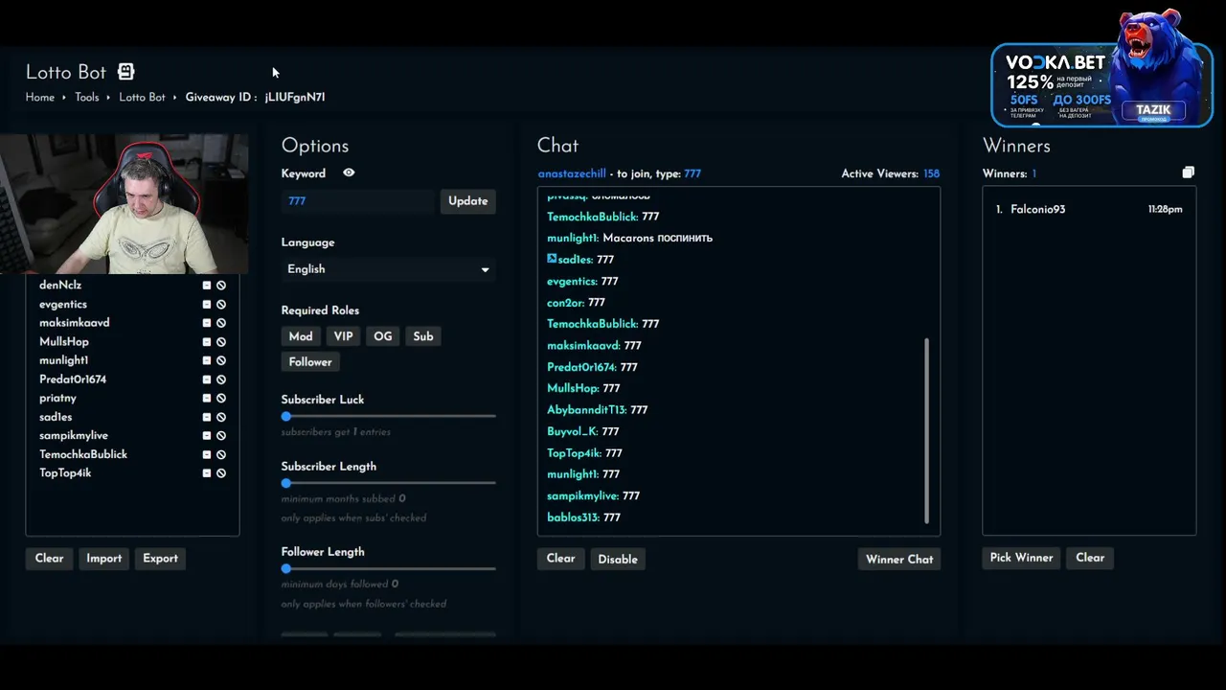Ban evgentics using the block icon
Screen dimensions: 1226x690
point(221,305)
